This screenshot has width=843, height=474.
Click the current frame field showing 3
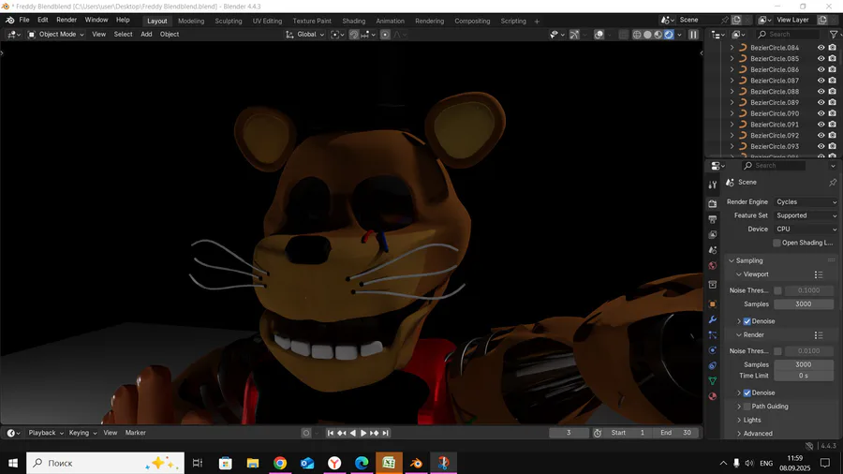pyautogui.click(x=569, y=433)
